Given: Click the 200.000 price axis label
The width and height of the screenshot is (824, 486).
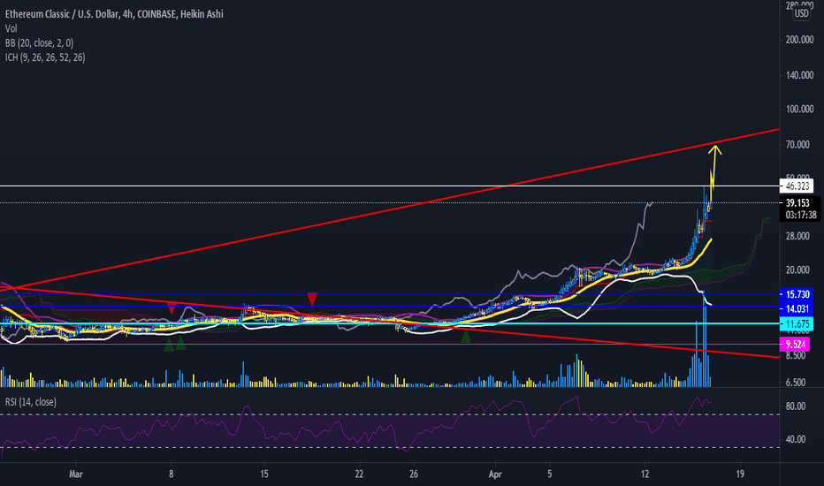Looking at the screenshot, I should point(799,40).
